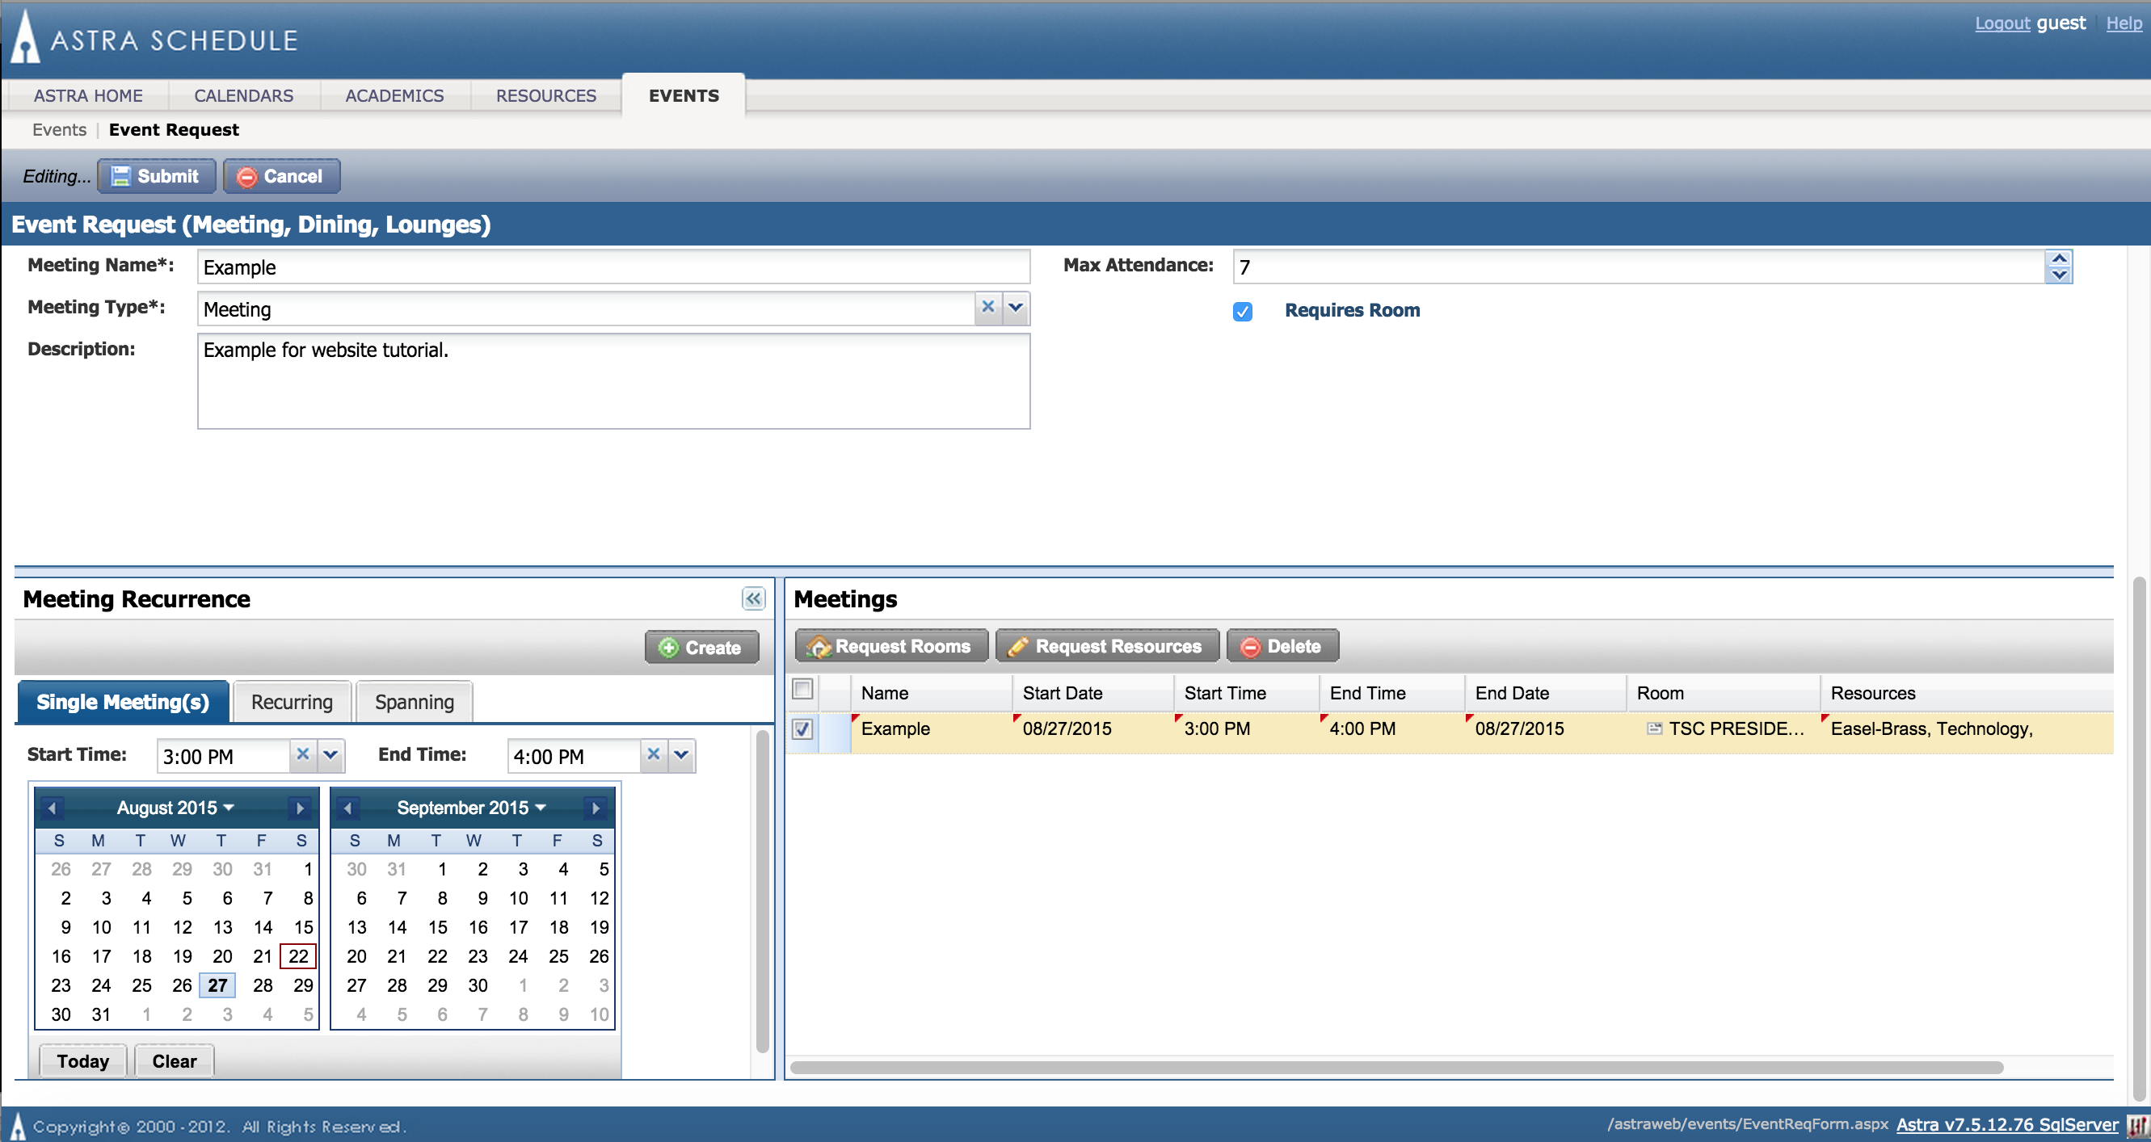Screen dimensions: 2151x1142
Task: Clear the Meeting Type field
Action: pos(987,306)
